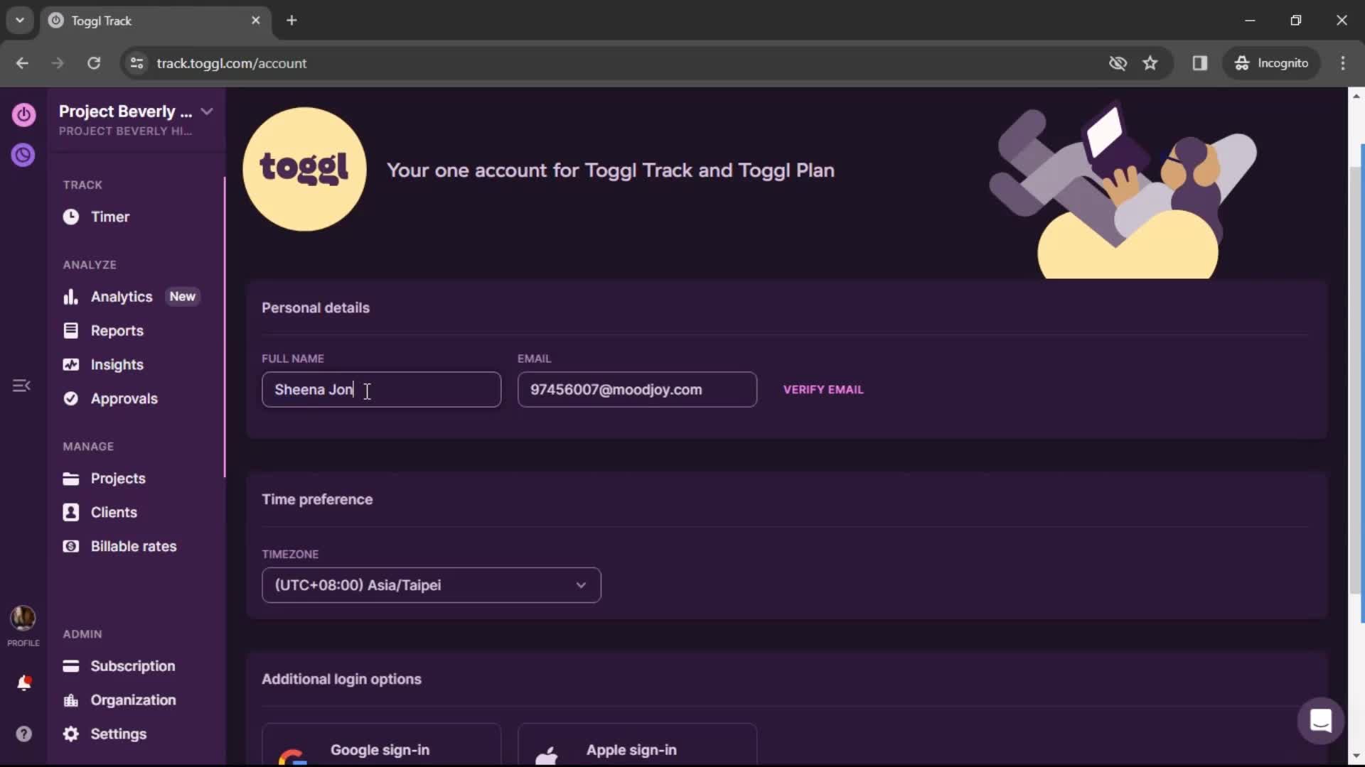The image size is (1365, 767).
Task: Open Approvals section
Action: pos(124,398)
